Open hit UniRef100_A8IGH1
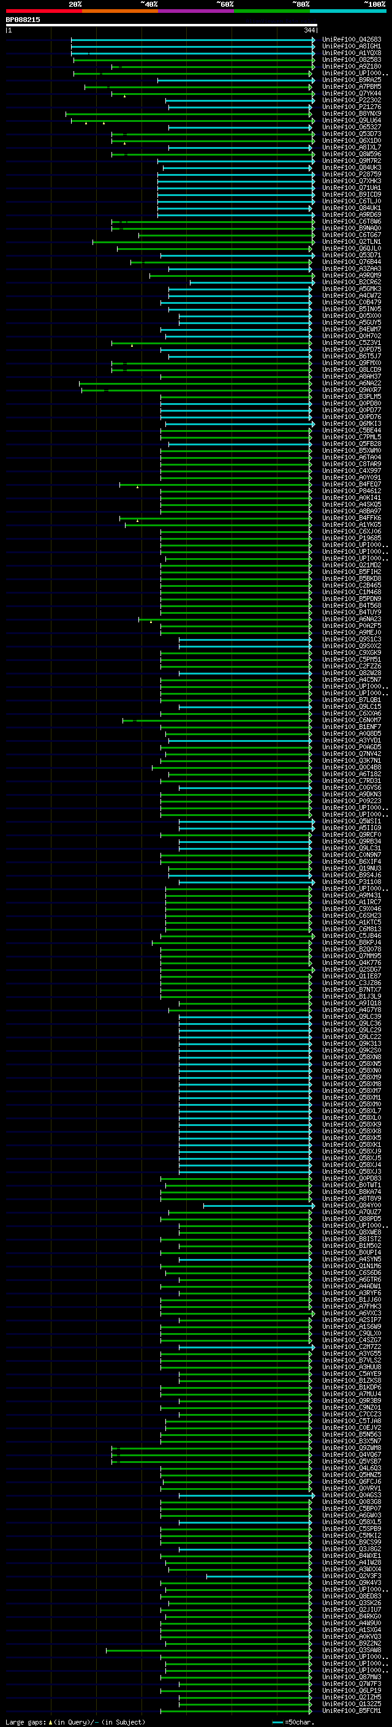 (x=352, y=47)
